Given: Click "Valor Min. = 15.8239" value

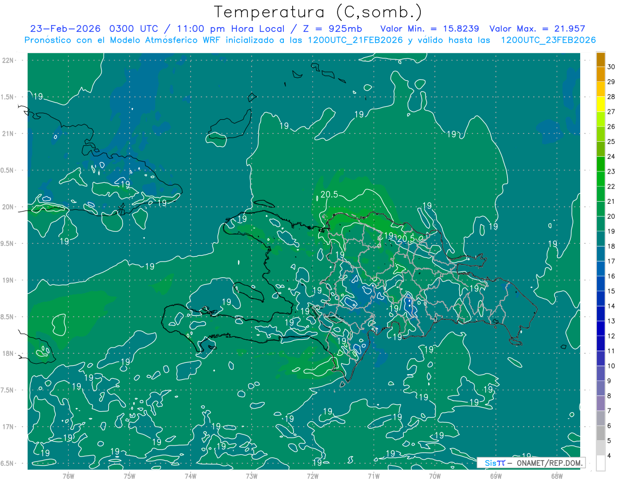Looking at the screenshot, I should 430,29.
